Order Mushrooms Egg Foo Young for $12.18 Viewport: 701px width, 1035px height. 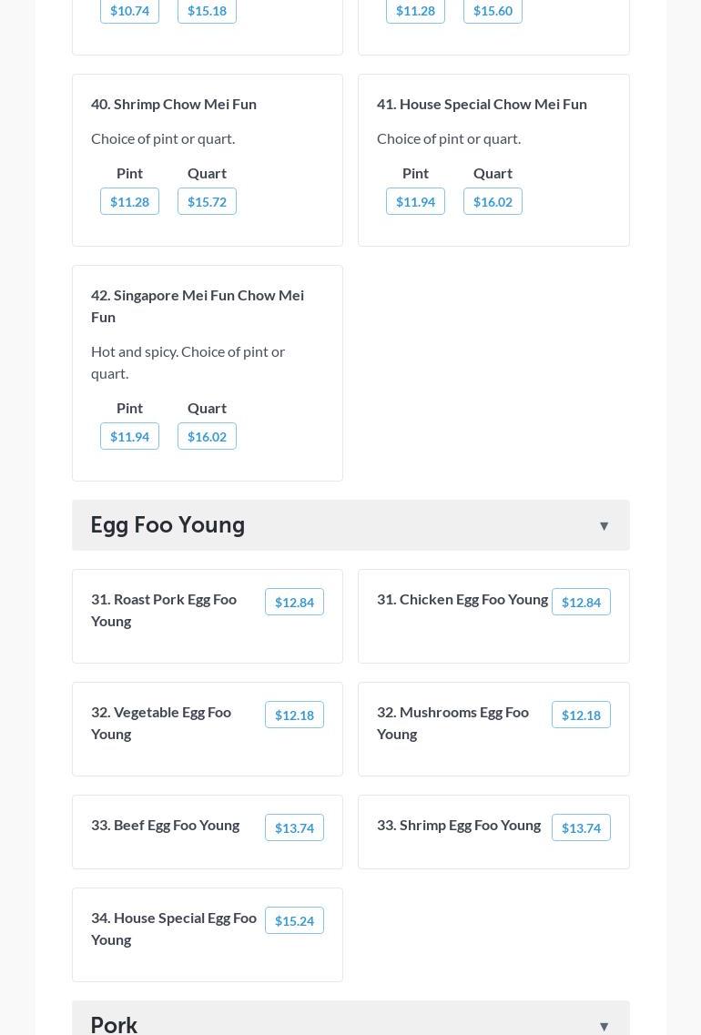(581, 715)
